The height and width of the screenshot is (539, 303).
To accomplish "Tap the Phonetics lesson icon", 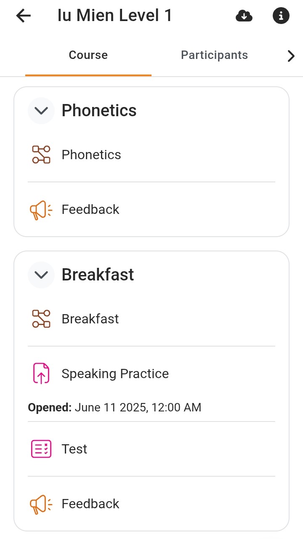I will pyautogui.click(x=41, y=155).
